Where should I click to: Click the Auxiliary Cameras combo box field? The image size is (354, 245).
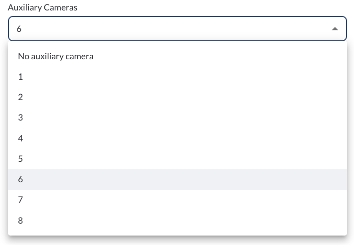(177, 28)
